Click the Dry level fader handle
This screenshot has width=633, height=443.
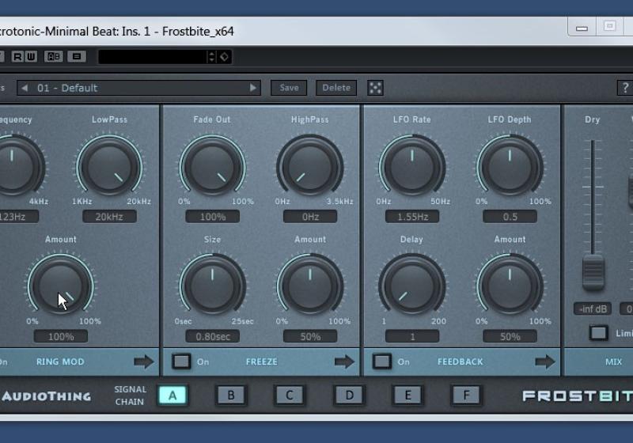[x=593, y=271]
